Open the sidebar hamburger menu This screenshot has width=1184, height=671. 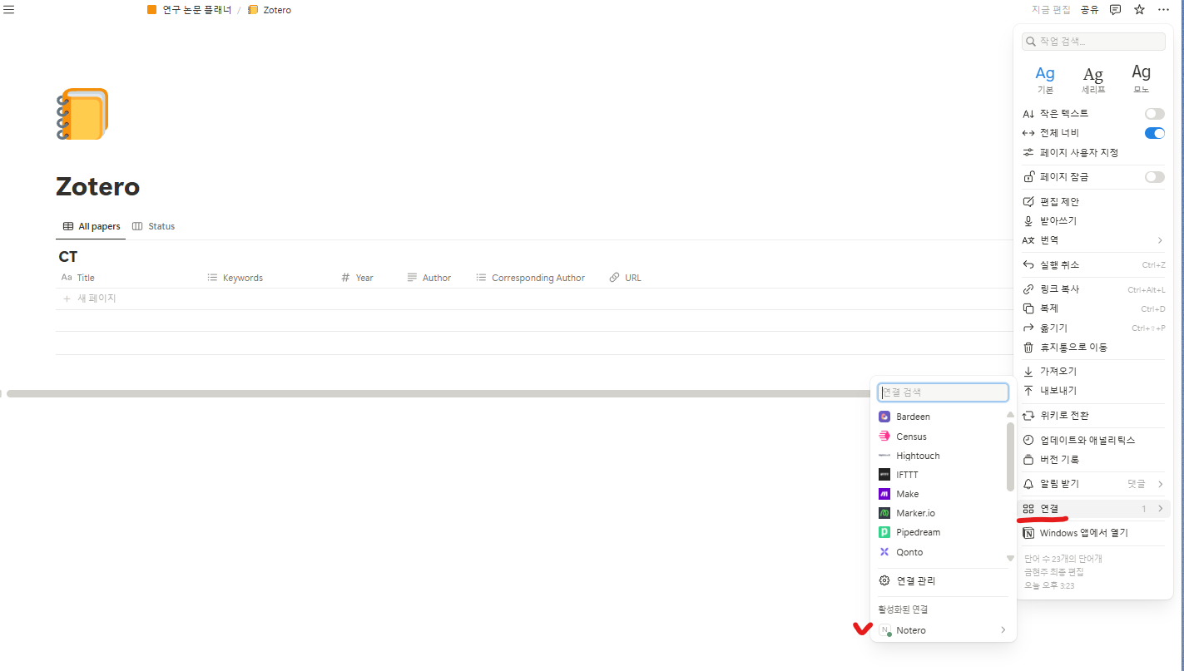click(9, 10)
